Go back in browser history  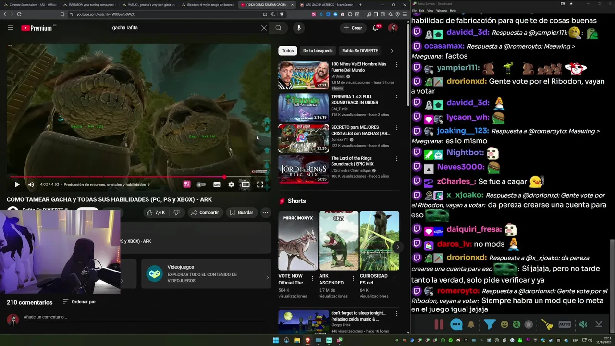[x=5, y=14]
